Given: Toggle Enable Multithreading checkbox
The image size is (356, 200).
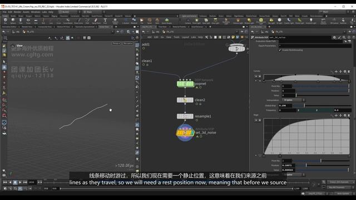Looking at the screenshot, I should click(280, 50).
